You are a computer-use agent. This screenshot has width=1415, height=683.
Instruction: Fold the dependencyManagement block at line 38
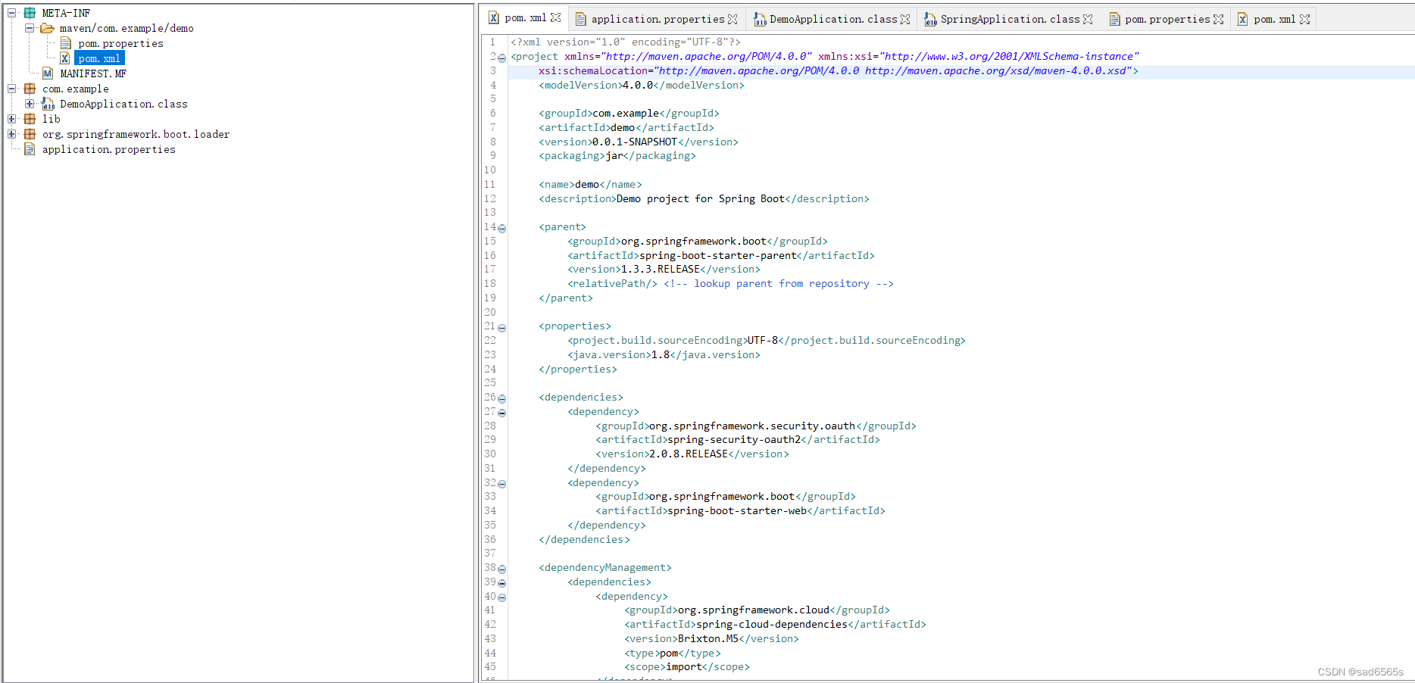click(x=502, y=569)
